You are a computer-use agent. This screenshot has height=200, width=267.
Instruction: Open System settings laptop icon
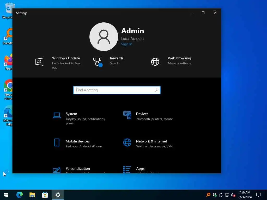click(x=57, y=115)
